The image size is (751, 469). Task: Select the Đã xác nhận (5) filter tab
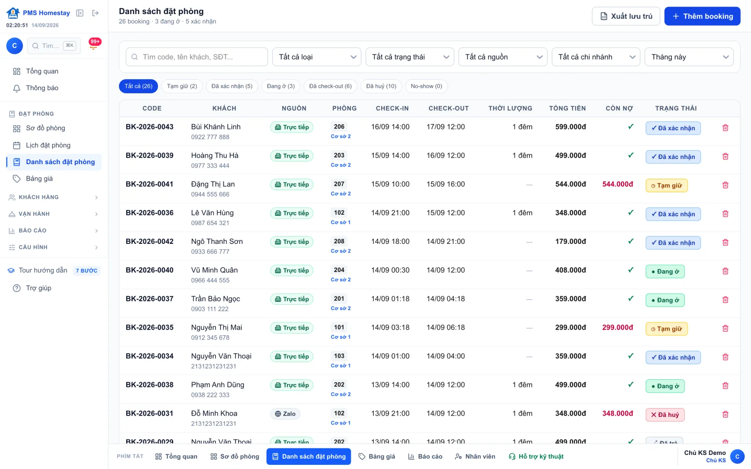coord(232,86)
